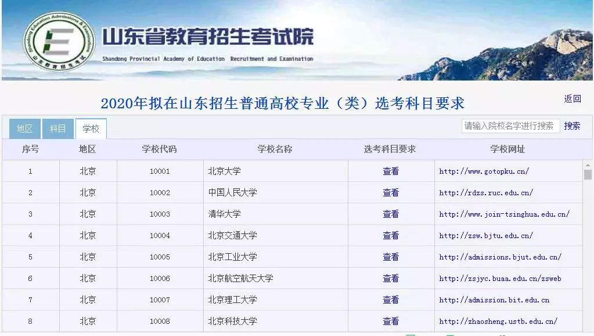The height and width of the screenshot is (336, 594).
Task: Open 查看 for 清华大学
Action: point(391,214)
